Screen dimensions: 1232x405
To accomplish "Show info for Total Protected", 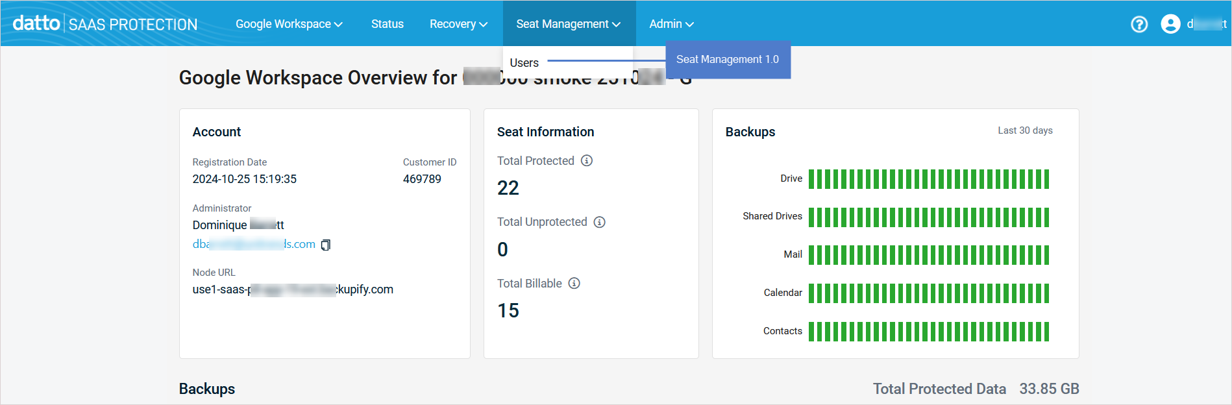I will pos(587,160).
